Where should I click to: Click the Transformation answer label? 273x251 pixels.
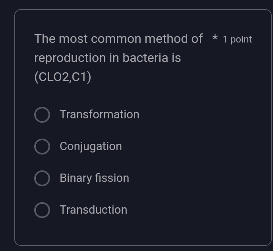pos(99,114)
